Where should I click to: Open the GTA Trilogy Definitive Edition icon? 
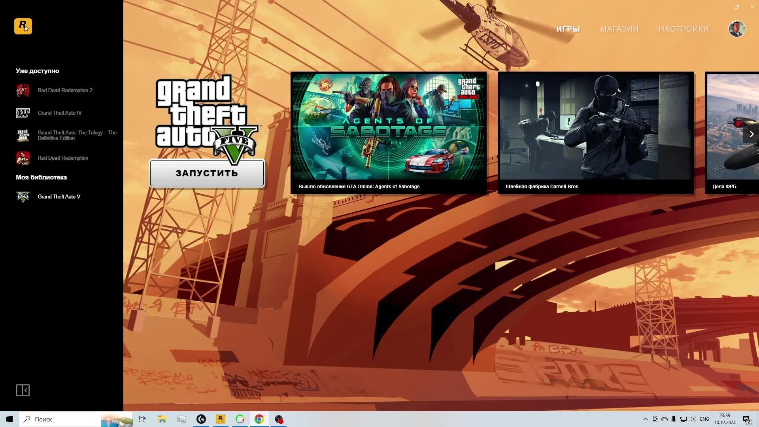coord(23,136)
